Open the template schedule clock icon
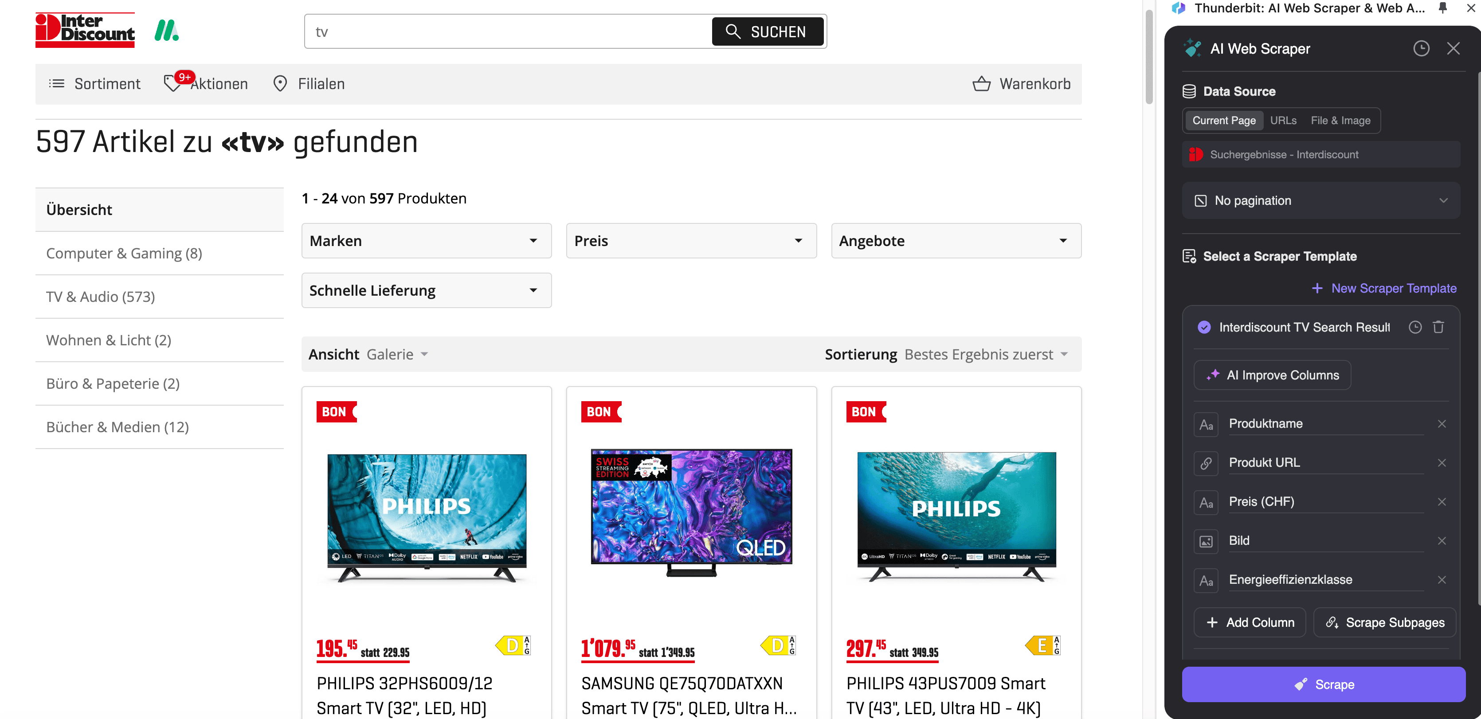The image size is (1481, 719). point(1415,327)
